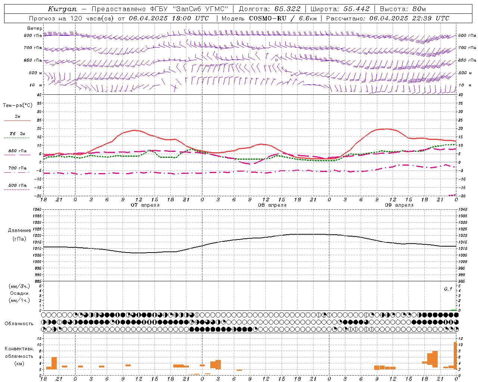478x382 pixels.
Task: Click the left '10 м' wind level label
Action: pyautogui.click(x=36, y=85)
